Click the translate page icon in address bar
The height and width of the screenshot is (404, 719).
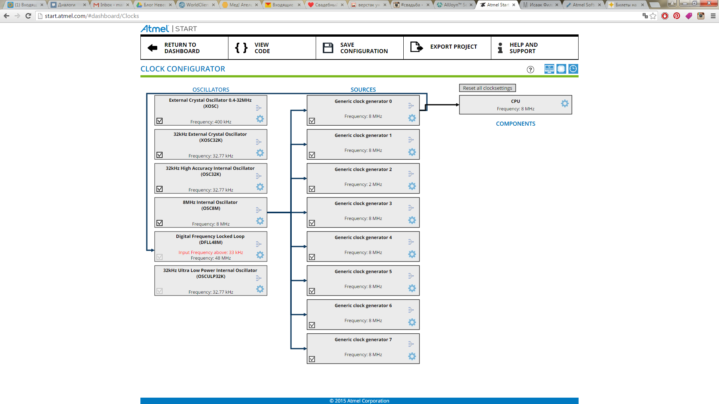point(645,16)
